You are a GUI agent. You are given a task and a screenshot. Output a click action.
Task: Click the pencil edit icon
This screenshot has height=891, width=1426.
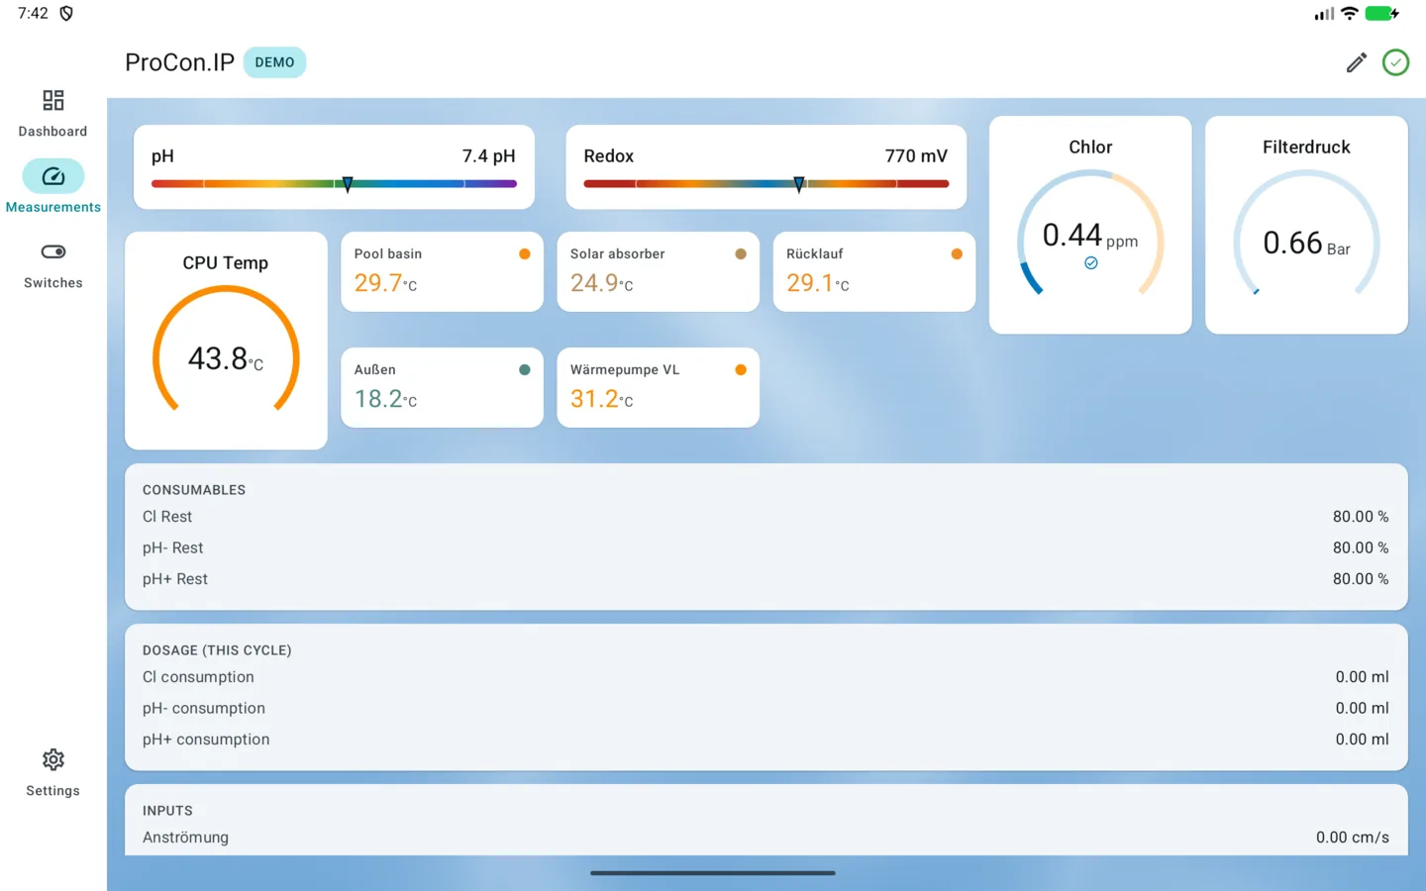pos(1357,62)
